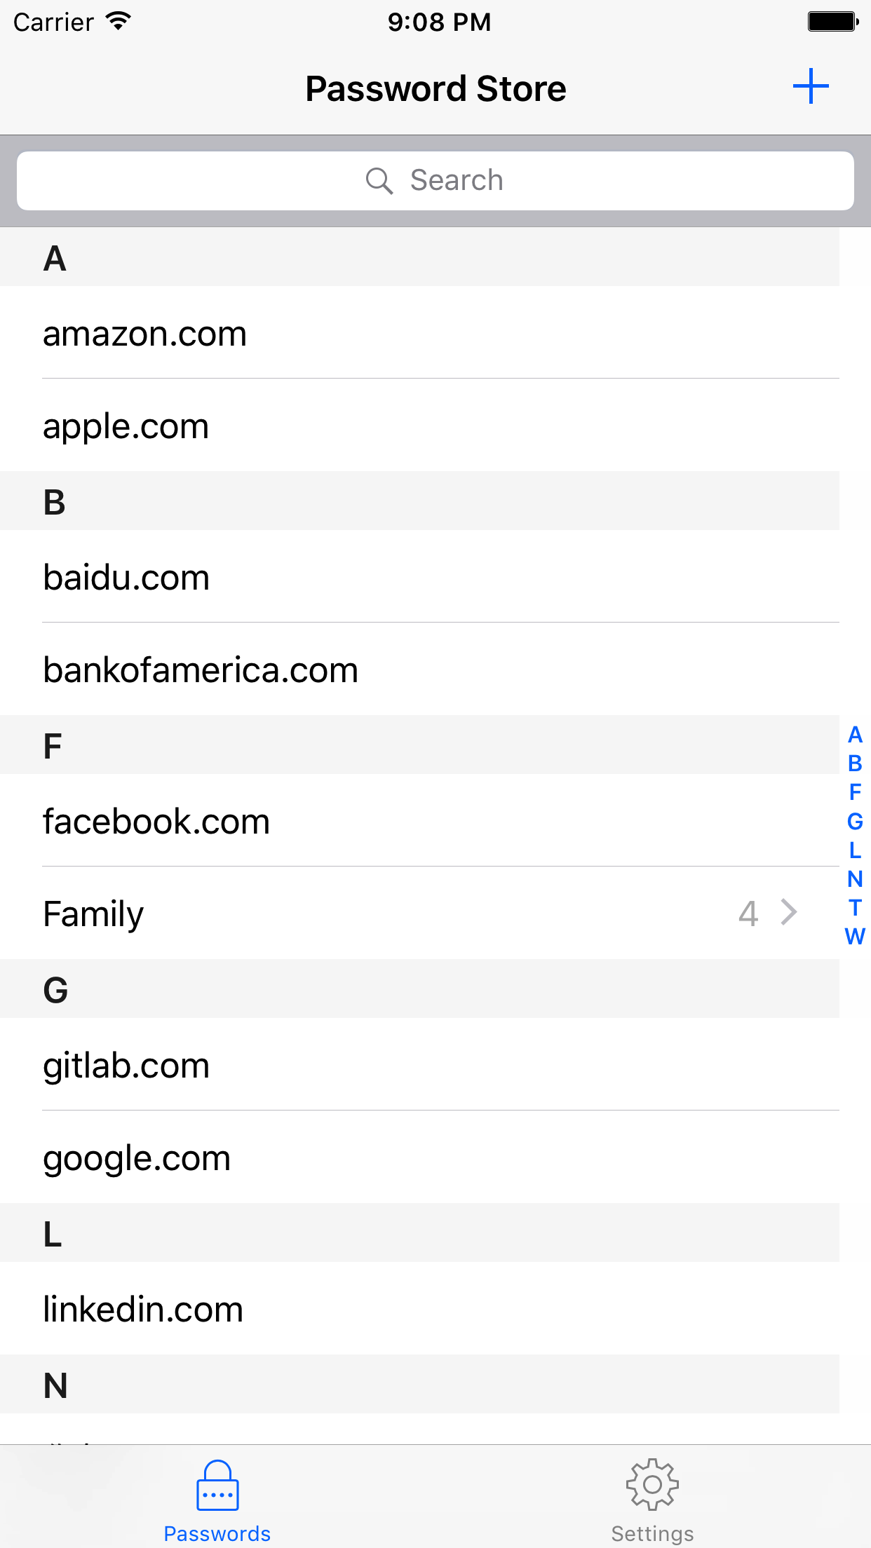The width and height of the screenshot is (871, 1548).
Task: Open the Settings gear tab
Action: pos(652,1486)
